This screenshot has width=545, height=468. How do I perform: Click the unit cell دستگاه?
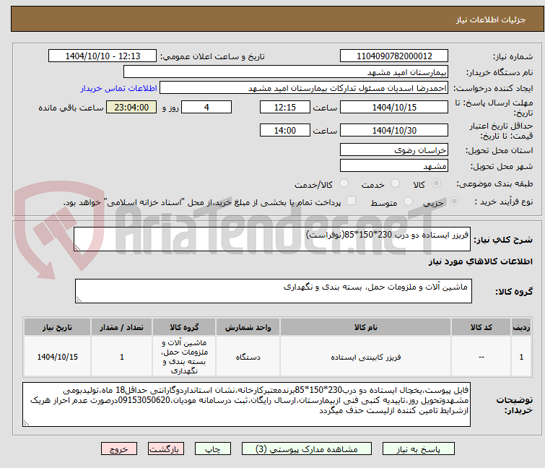248,357
